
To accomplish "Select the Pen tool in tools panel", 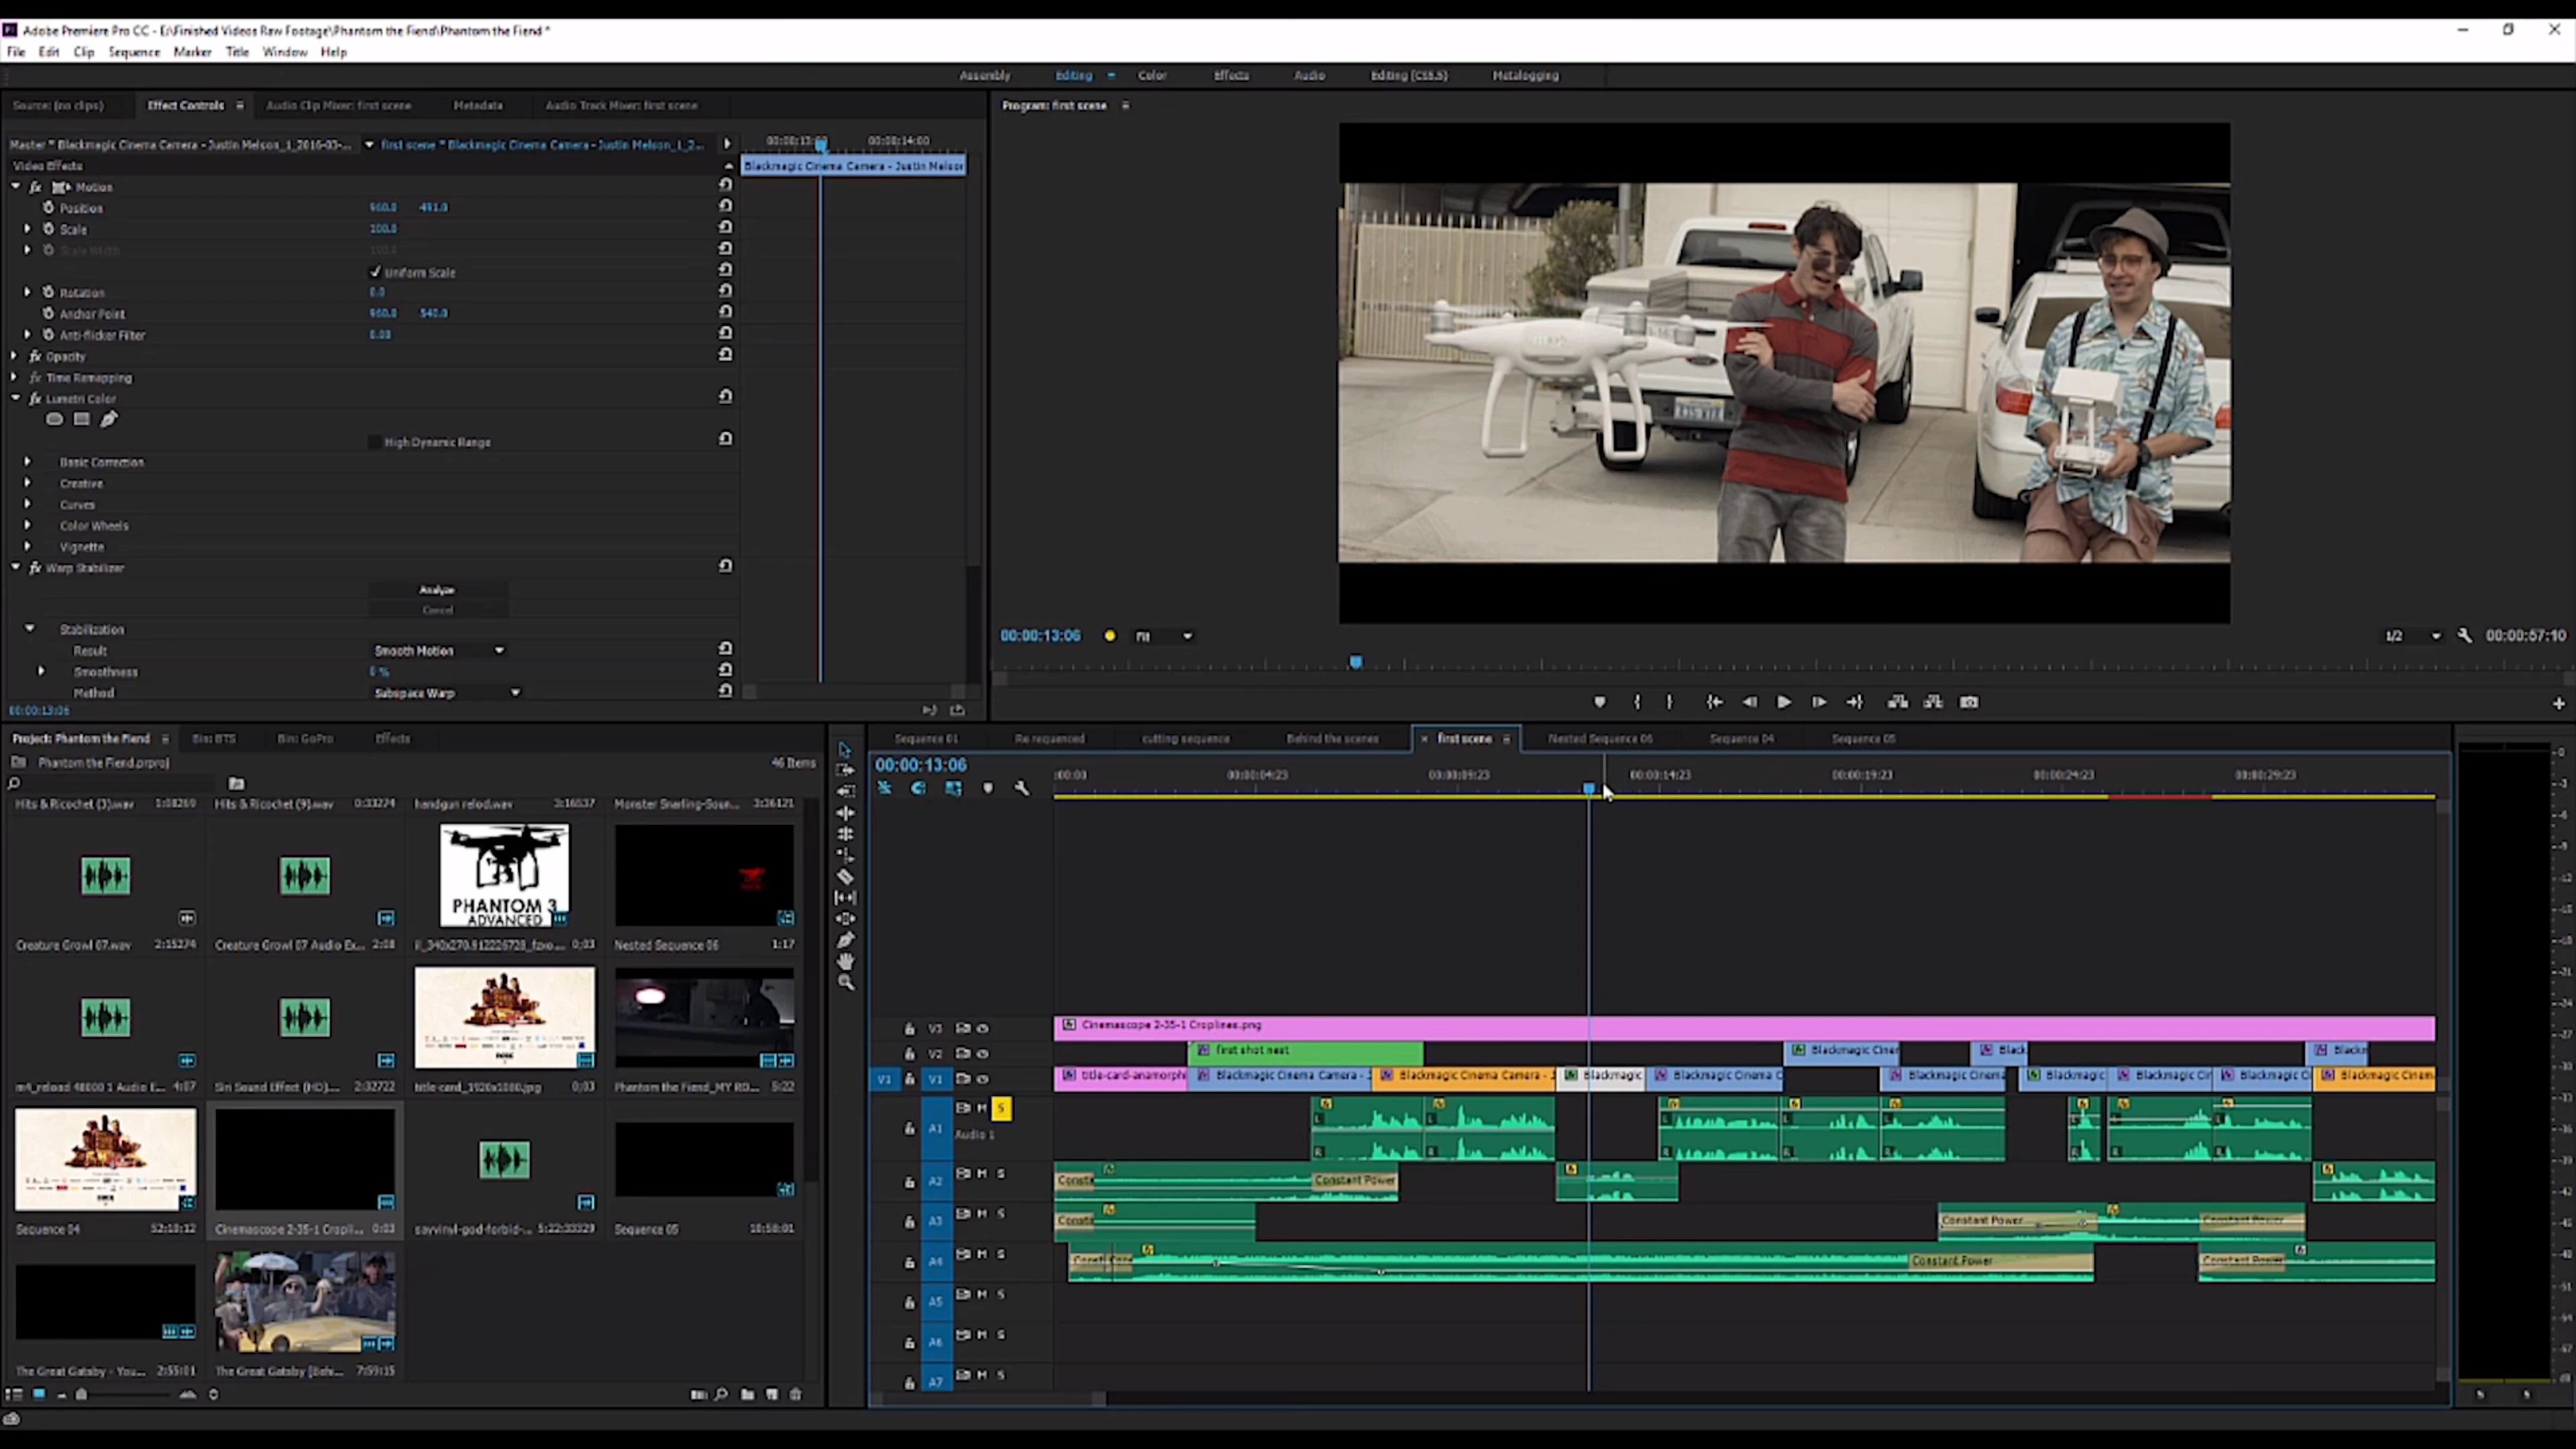I will pyautogui.click(x=845, y=940).
